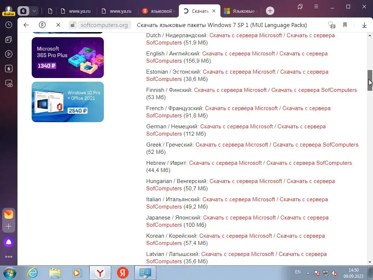Click the Войти profile avatar
The height and width of the screenshot is (280, 373).
pos(9,11)
